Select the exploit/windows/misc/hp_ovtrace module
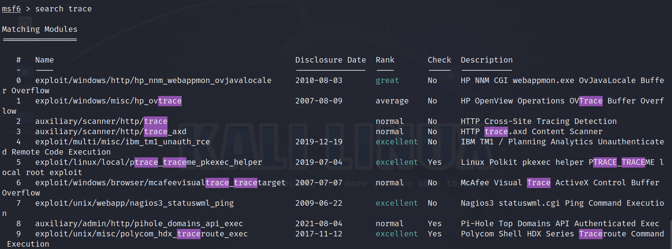Viewport: 672px width, 249px height. click(108, 101)
